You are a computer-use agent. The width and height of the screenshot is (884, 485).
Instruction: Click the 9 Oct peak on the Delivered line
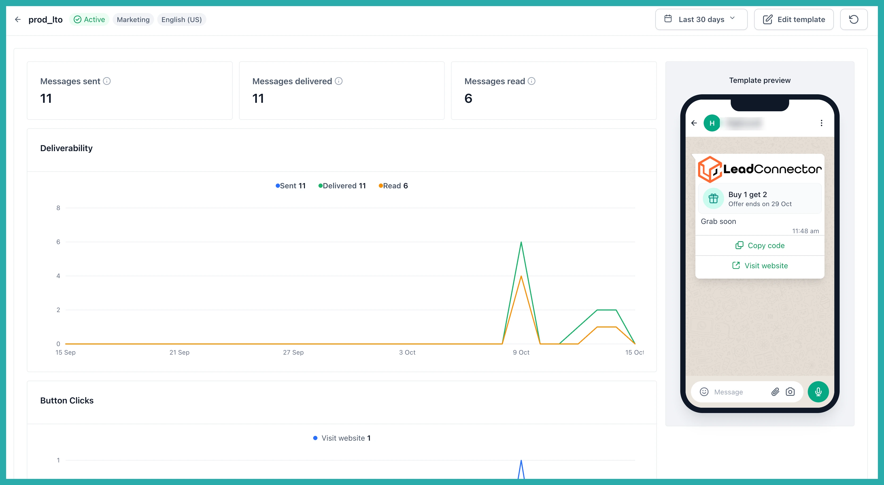point(521,242)
